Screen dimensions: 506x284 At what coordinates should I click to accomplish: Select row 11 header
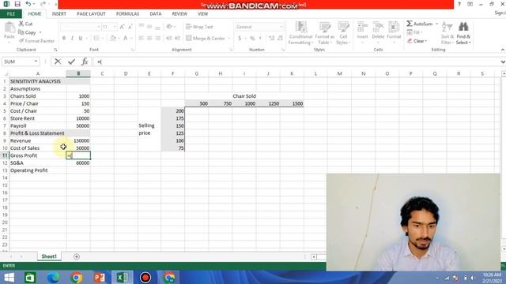click(x=5, y=155)
